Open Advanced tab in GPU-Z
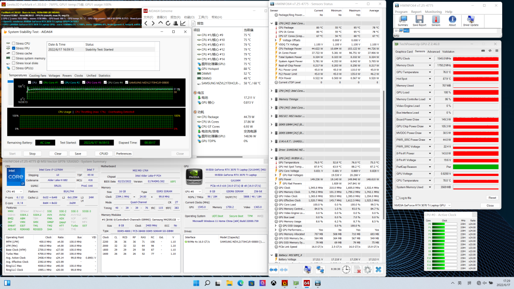514x289 pixels. pos(434,52)
